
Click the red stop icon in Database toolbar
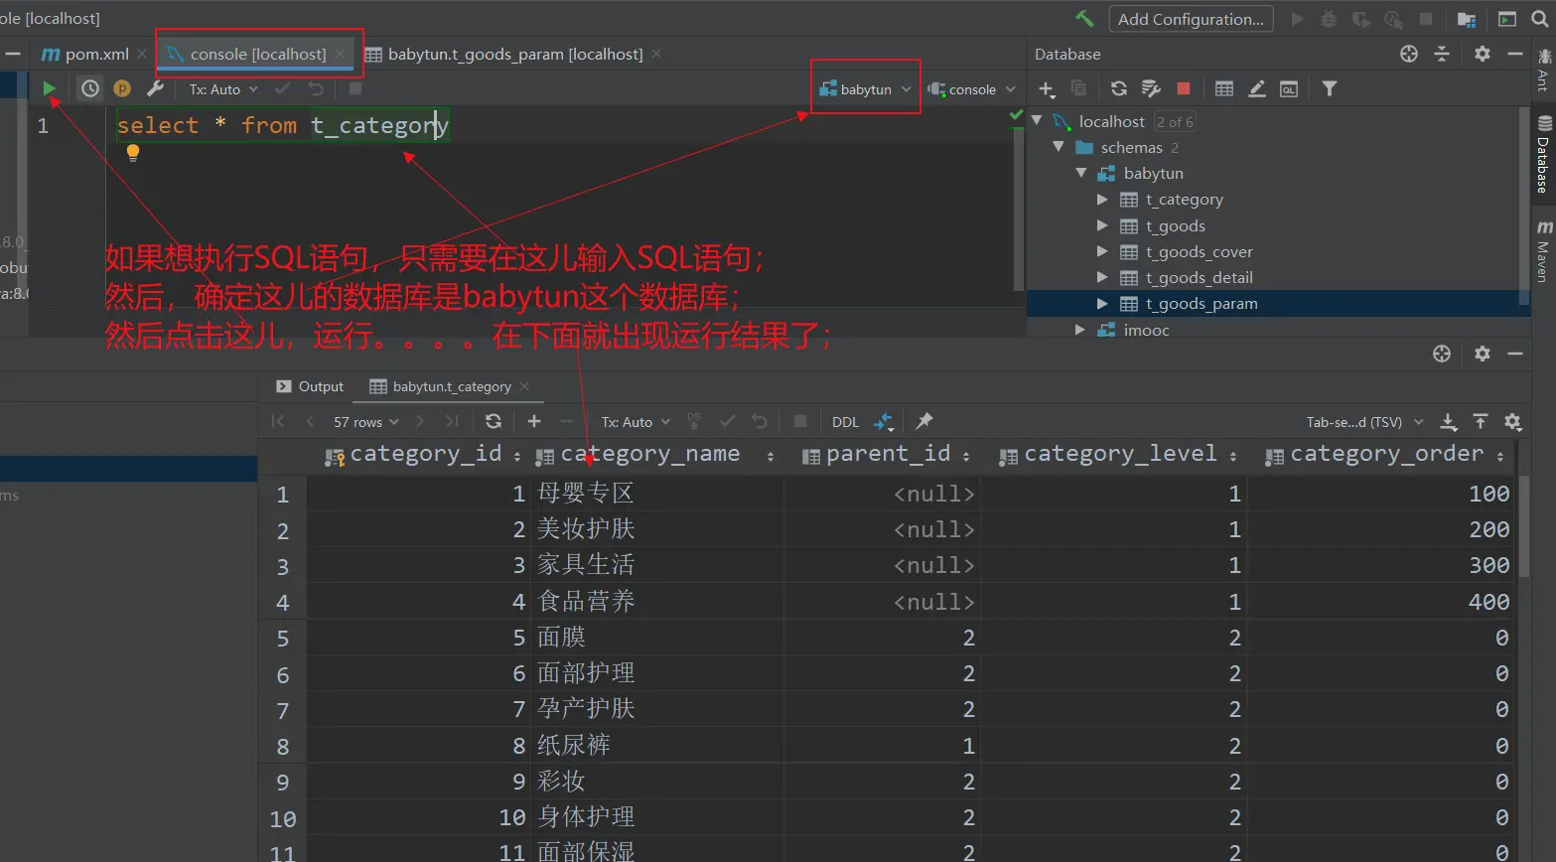1184,89
